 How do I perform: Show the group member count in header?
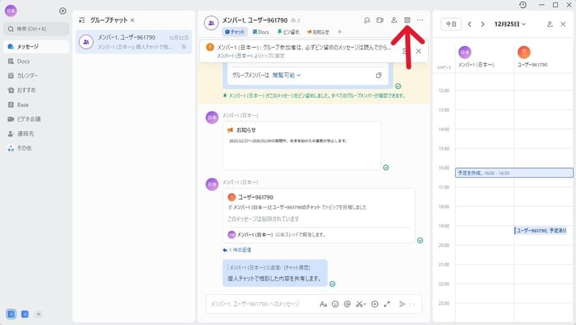(x=296, y=20)
